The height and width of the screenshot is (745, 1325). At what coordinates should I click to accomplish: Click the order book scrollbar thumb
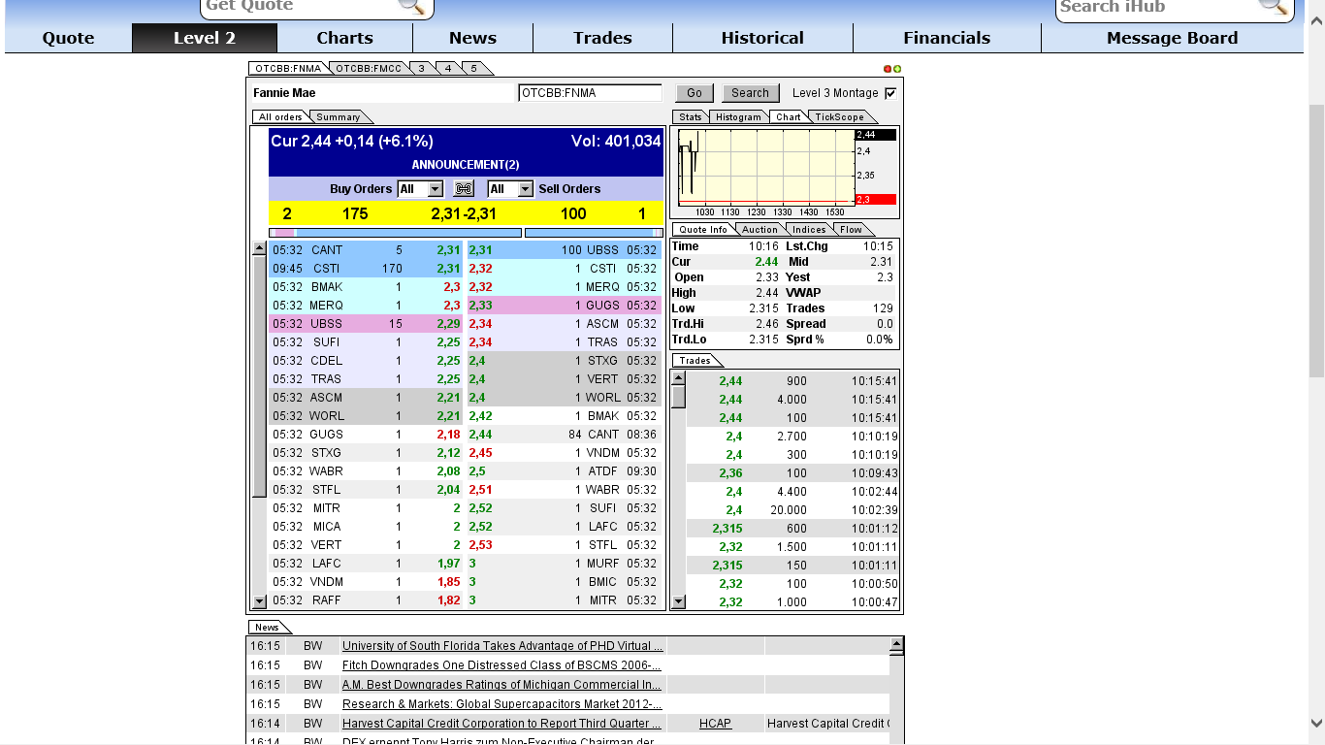259,376
